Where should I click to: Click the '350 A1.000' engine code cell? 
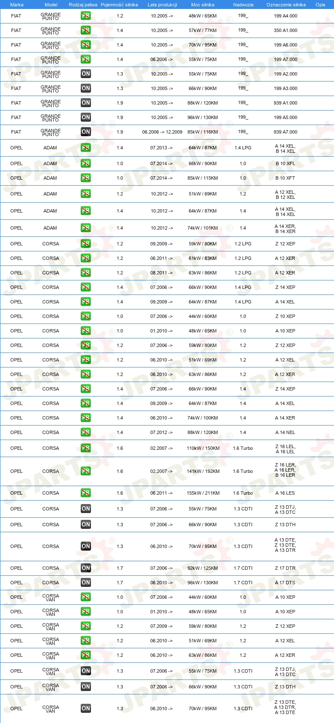pyautogui.click(x=286, y=30)
